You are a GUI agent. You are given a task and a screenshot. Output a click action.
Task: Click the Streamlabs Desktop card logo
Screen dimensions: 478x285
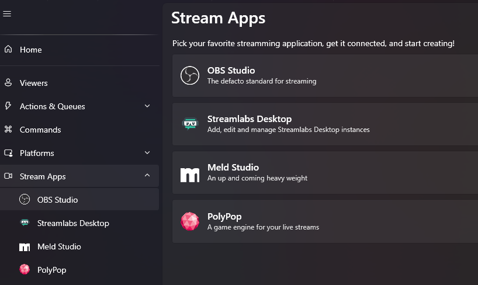tap(190, 124)
